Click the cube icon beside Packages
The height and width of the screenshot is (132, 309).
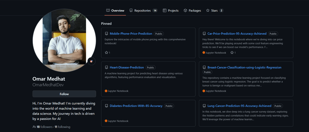coord(185,11)
